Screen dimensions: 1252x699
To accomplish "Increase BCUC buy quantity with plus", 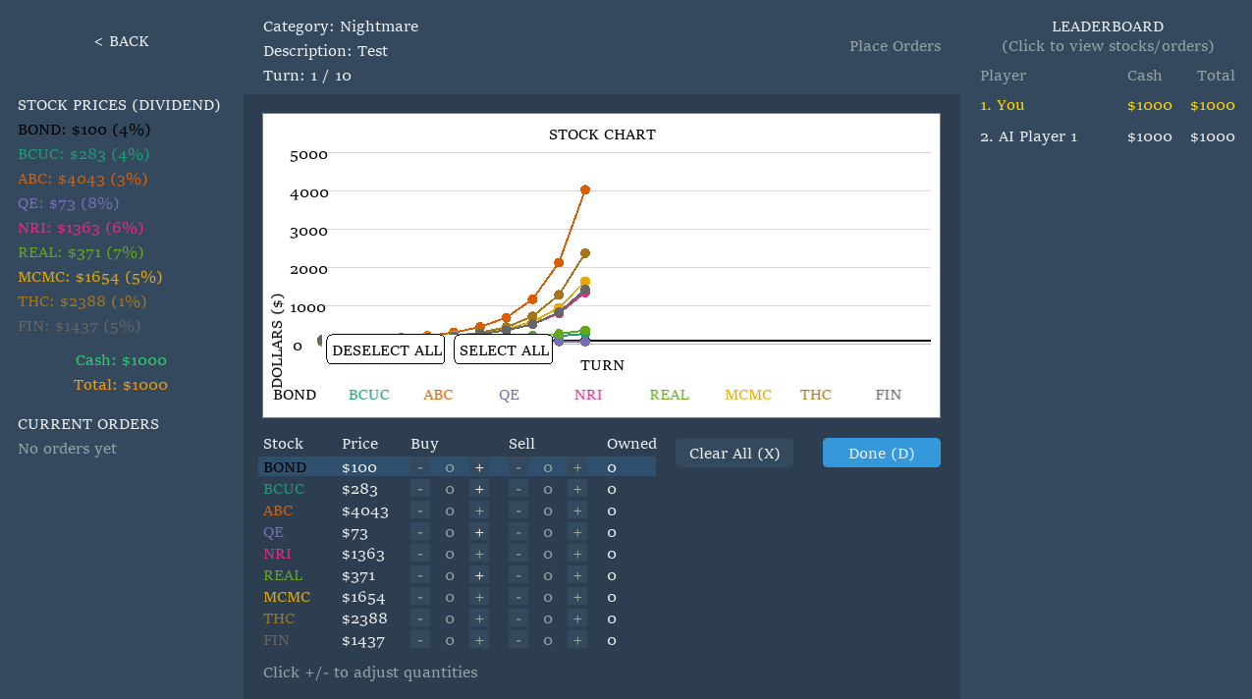I will [x=479, y=489].
